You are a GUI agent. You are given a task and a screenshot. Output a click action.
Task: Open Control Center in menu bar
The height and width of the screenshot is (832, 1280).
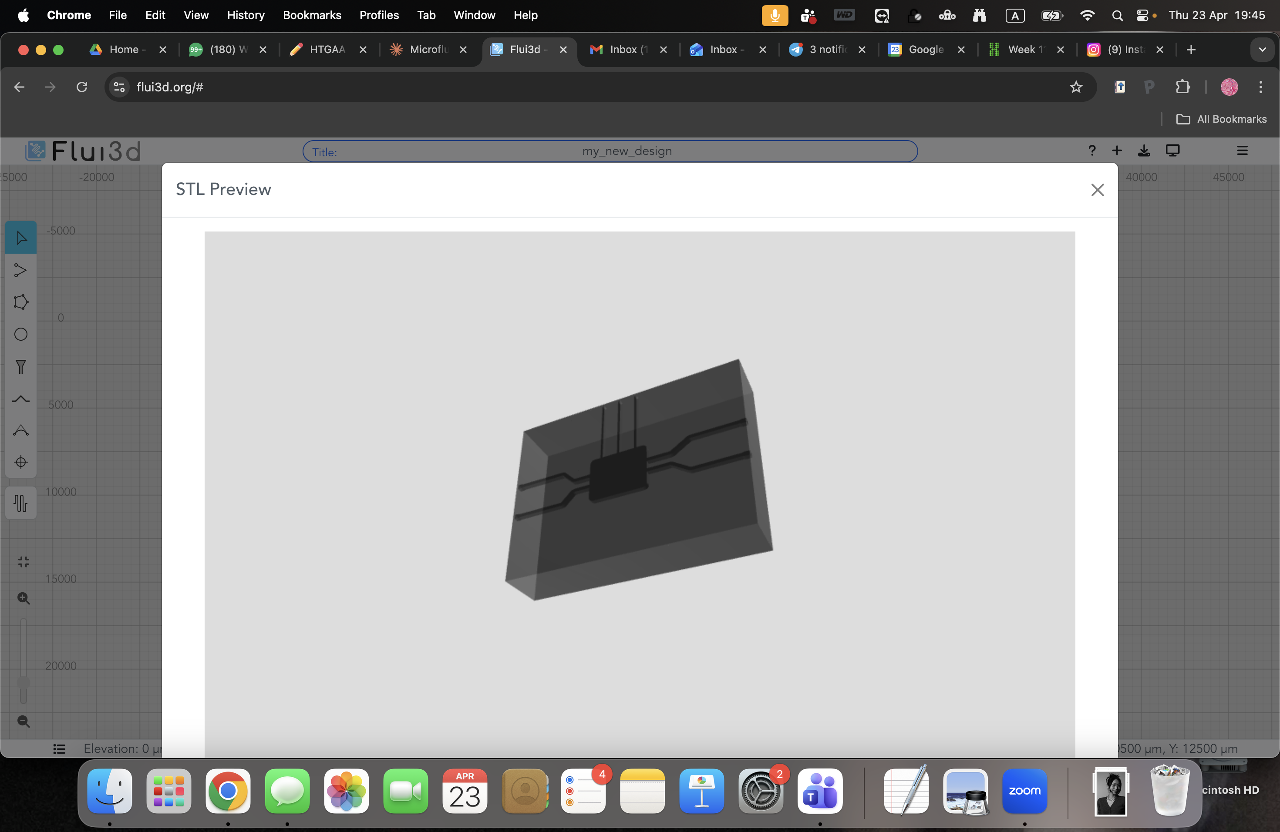(x=1143, y=16)
